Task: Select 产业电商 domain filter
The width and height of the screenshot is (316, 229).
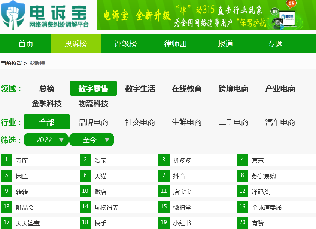Action: pos(280,89)
